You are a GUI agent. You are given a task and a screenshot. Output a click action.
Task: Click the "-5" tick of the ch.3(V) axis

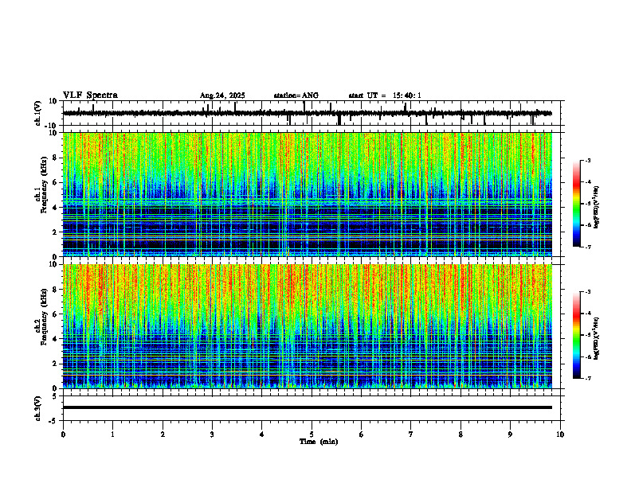pos(54,421)
